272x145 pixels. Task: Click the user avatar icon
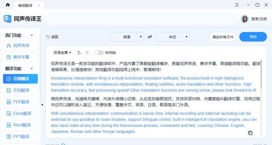244,19
